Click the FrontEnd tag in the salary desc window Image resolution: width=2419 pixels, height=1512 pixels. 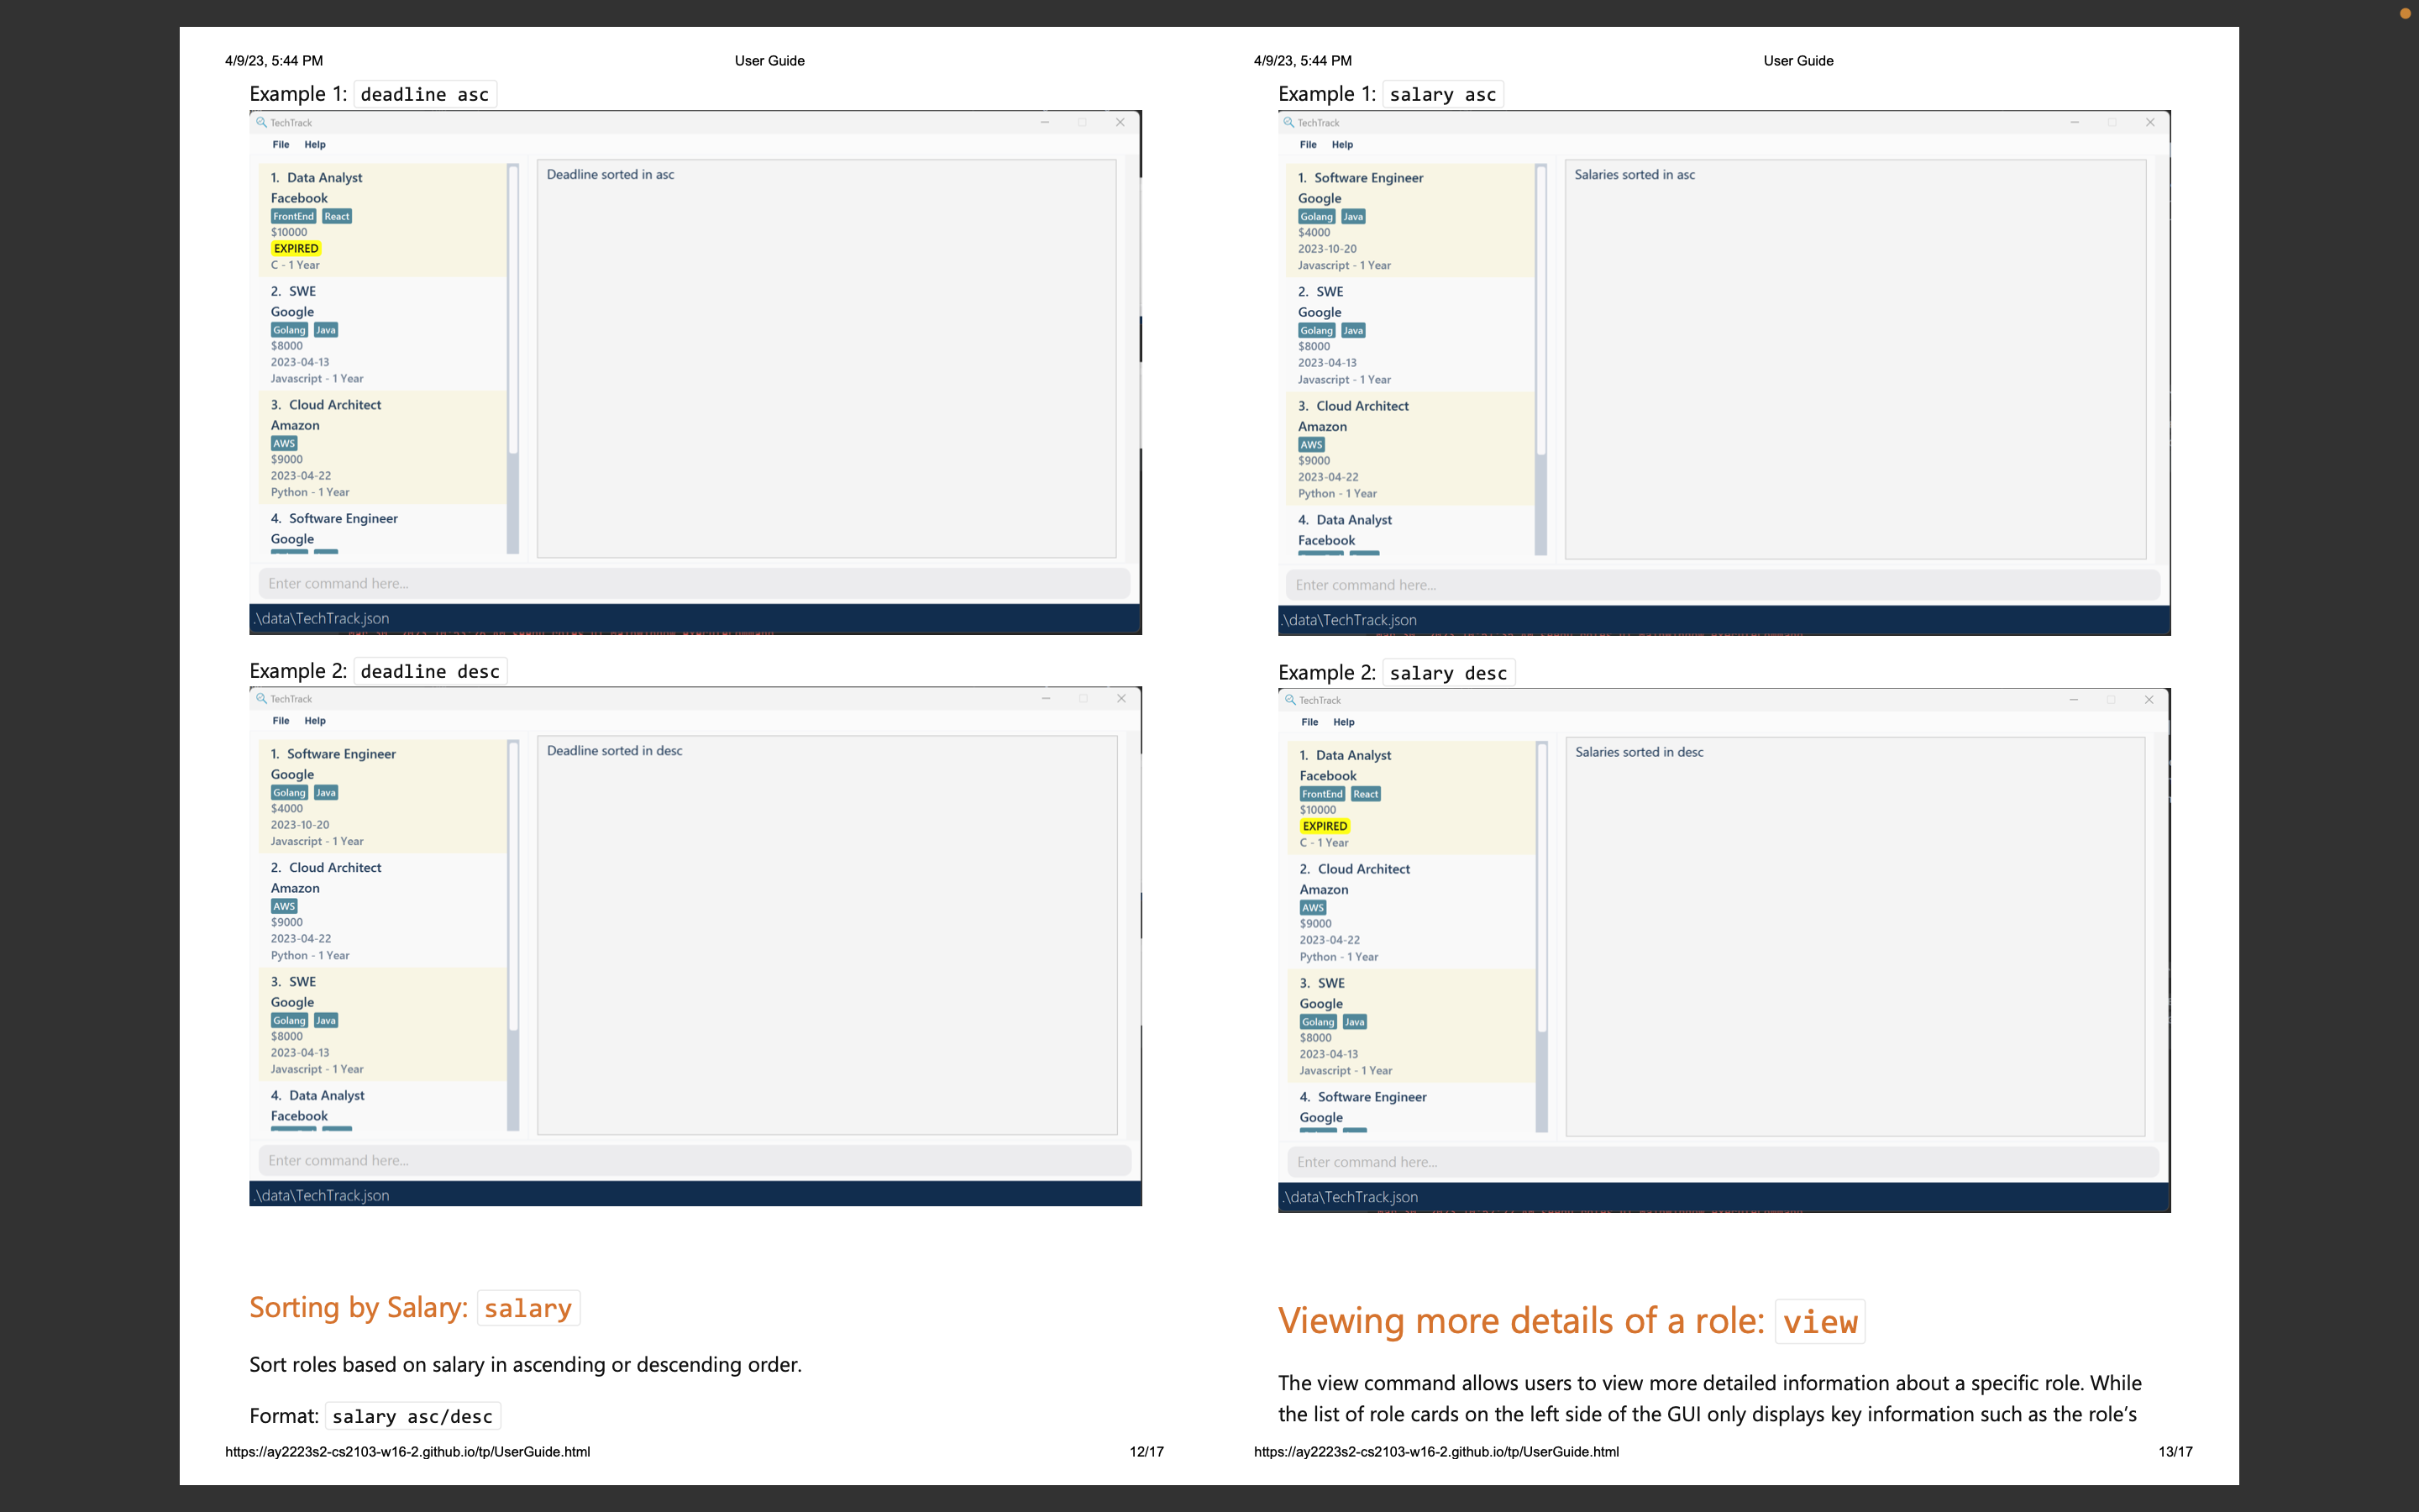click(x=1321, y=794)
